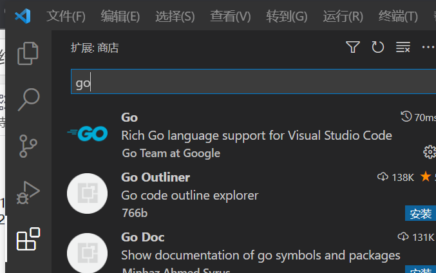Click the VS Code logo icon
Screen dimensions: 436x273
click(23, 16)
